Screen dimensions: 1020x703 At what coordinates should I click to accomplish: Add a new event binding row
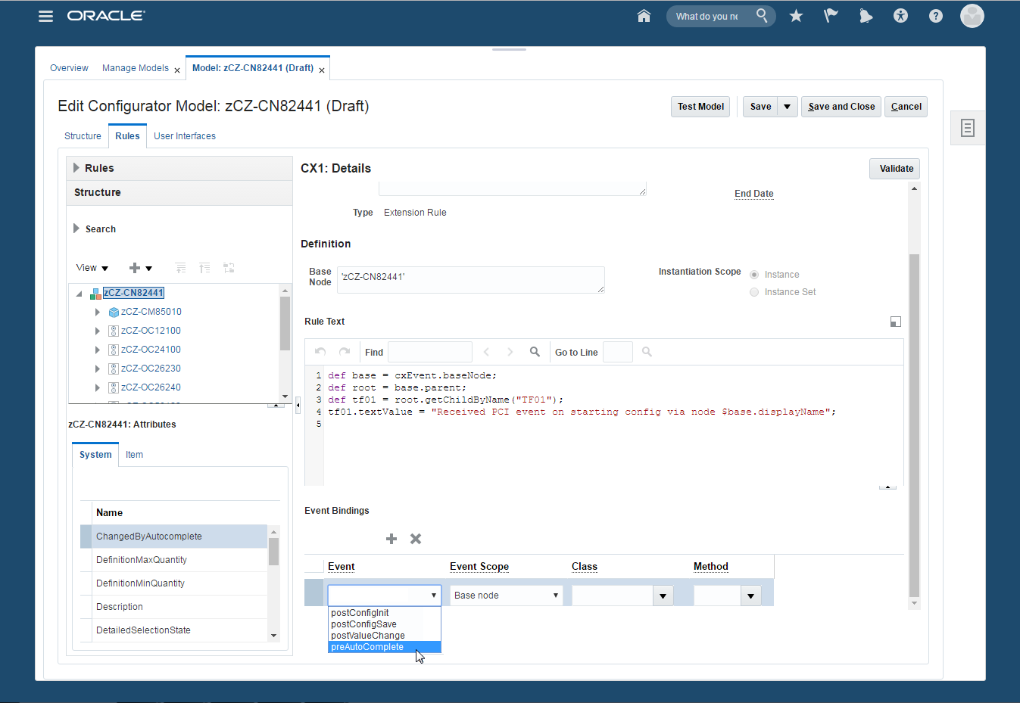(x=391, y=539)
